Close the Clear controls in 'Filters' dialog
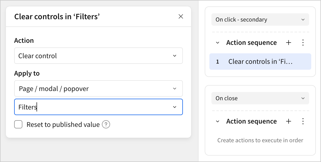This screenshot has width=321, height=162. (x=181, y=17)
